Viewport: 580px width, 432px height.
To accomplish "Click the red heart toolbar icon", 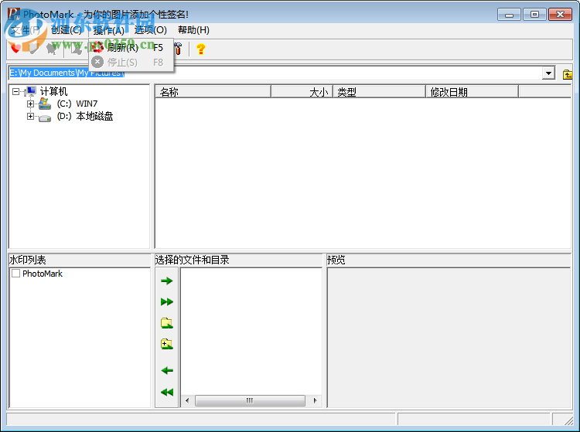I will pos(15,49).
